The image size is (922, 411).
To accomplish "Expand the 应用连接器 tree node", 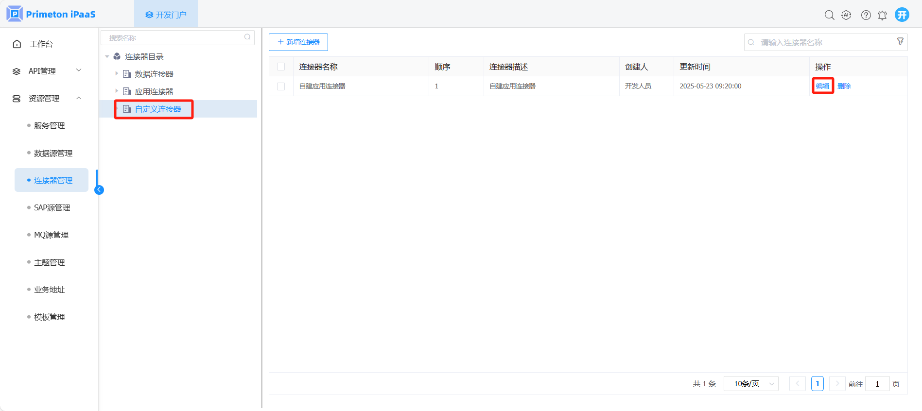I will [117, 91].
